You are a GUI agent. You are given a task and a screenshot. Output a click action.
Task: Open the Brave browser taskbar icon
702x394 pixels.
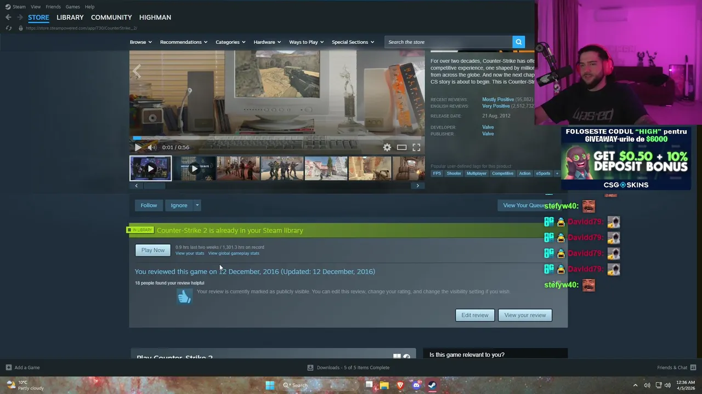coord(400,385)
